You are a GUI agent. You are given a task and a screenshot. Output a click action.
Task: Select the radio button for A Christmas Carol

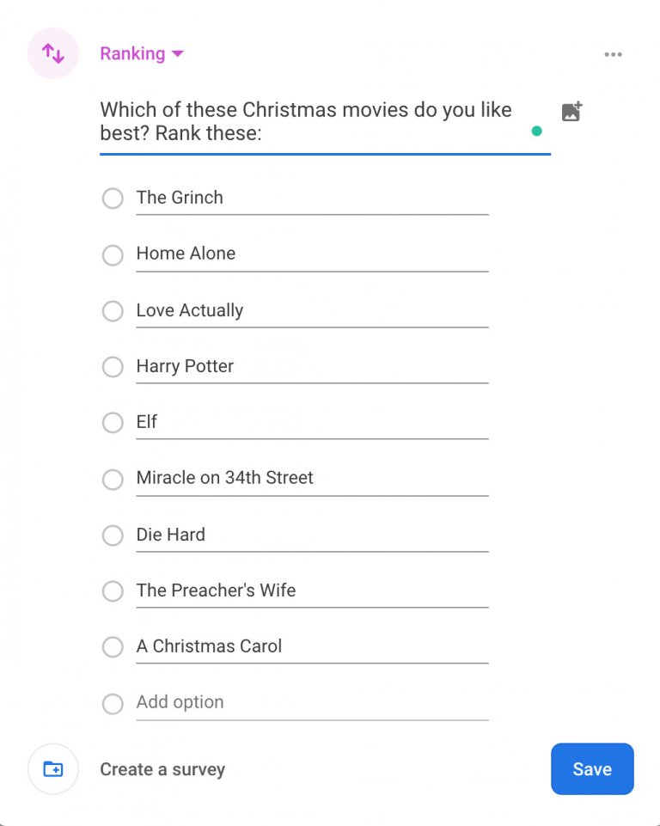click(113, 647)
